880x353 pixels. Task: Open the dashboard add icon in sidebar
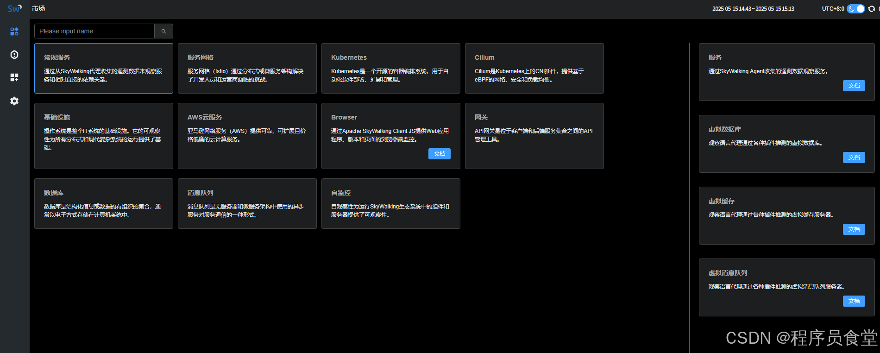click(x=14, y=77)
